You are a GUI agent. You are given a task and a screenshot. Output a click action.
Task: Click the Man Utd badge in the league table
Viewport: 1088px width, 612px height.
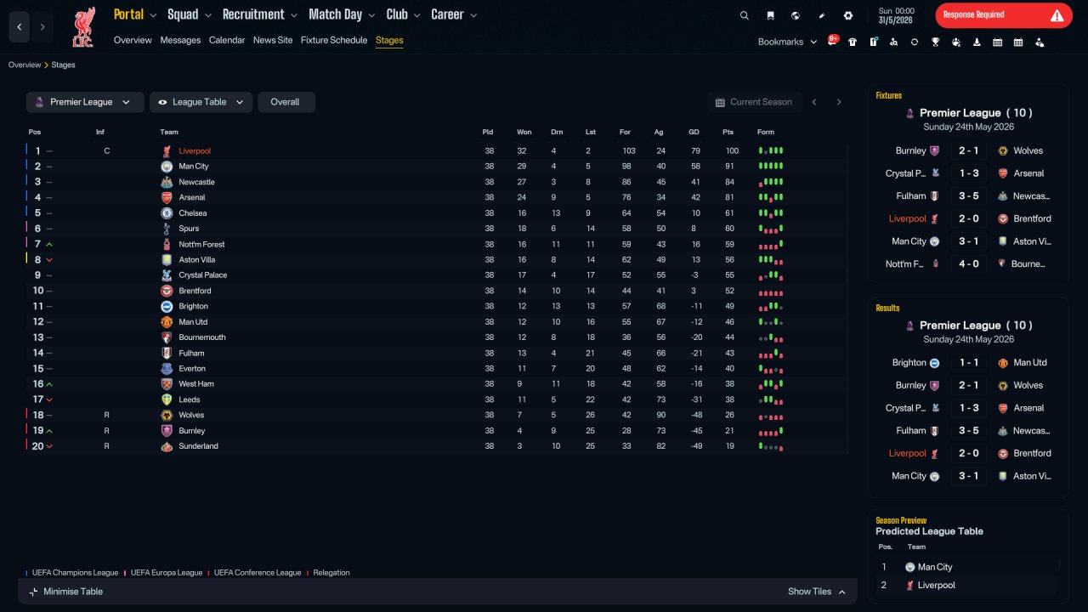[167, 322]
